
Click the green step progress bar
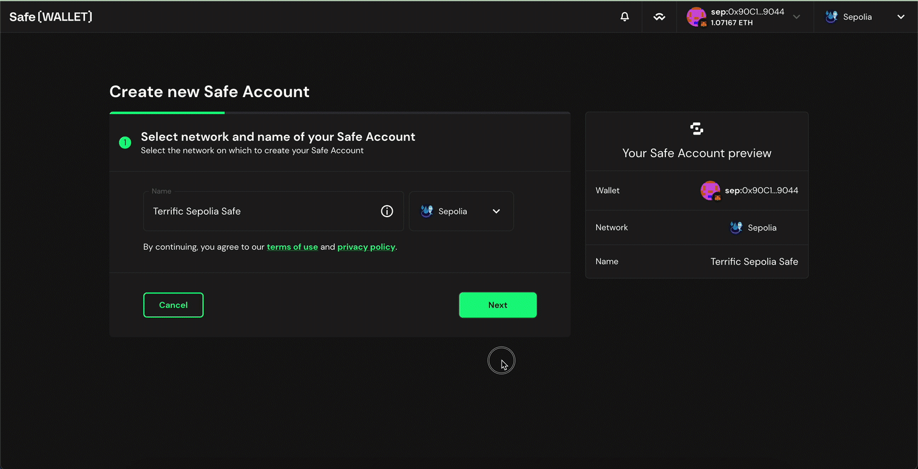pos(167,113)
